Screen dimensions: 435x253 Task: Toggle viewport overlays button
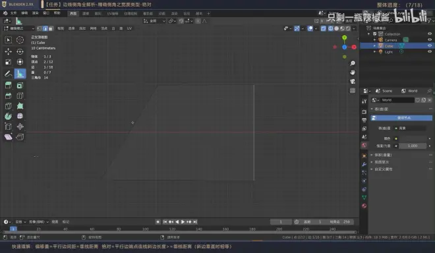[310, 28]
